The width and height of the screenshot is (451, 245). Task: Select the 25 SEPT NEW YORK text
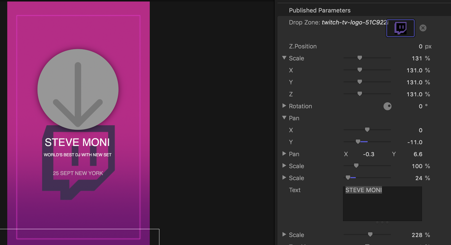78,173
